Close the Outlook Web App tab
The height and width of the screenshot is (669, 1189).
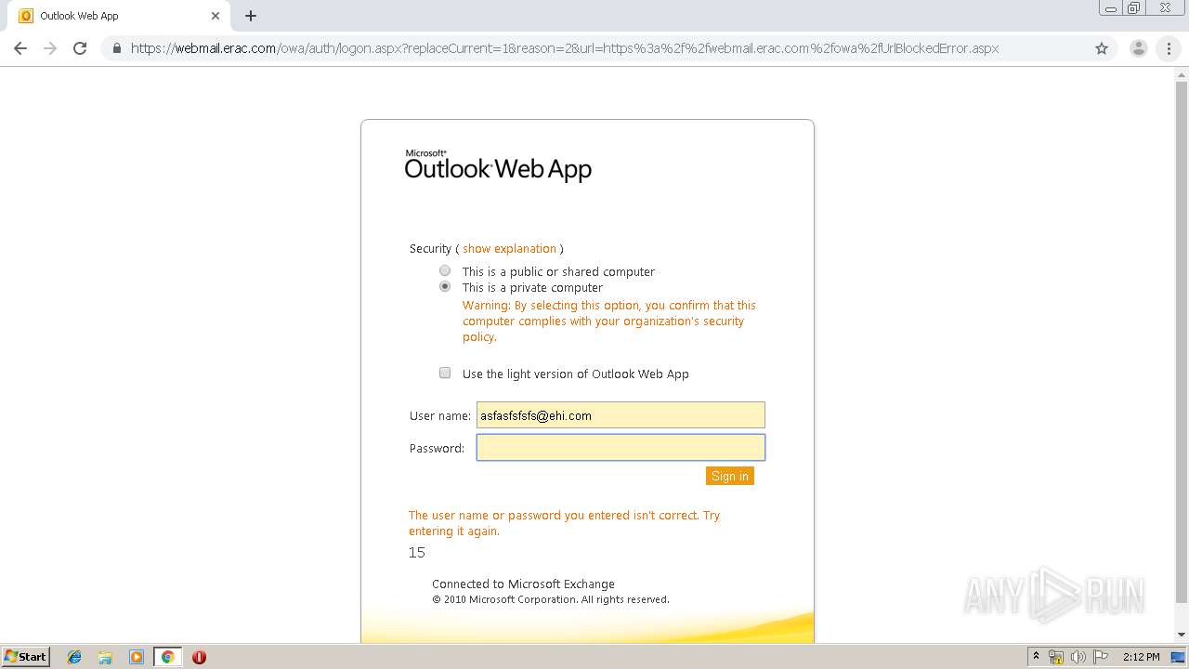(x=216, y=16)
